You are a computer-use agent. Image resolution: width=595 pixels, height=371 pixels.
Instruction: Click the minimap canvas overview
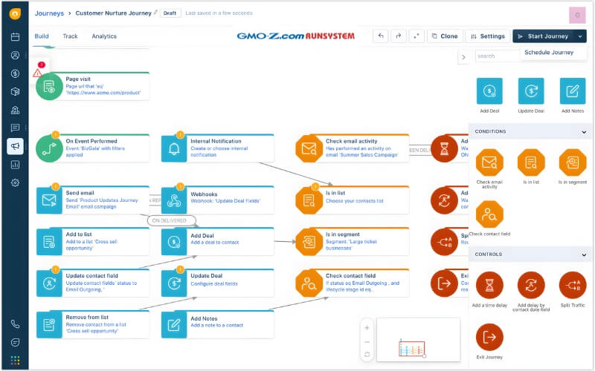[x=419, y=340]
